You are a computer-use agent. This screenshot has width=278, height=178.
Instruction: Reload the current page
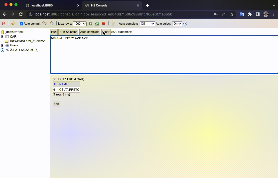pyautogui.click(x=21, y=14)
